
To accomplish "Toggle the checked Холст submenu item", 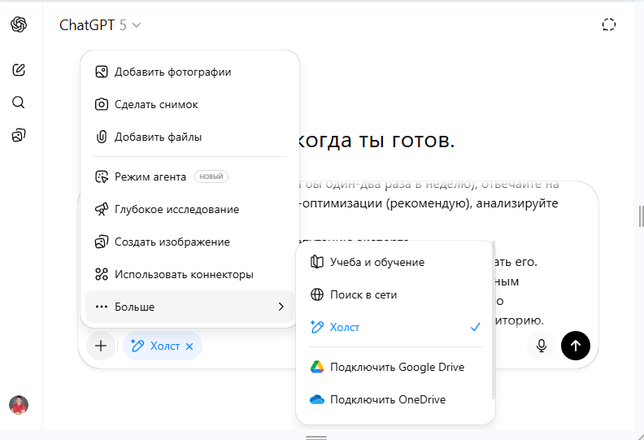I will (x=395, y=327).
